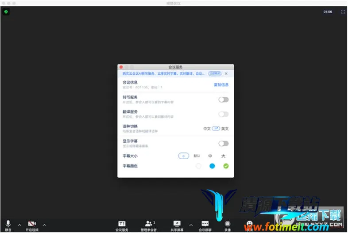348x233 pixels.
Task: Click the mute microphone icon
Action: [8, 224]
